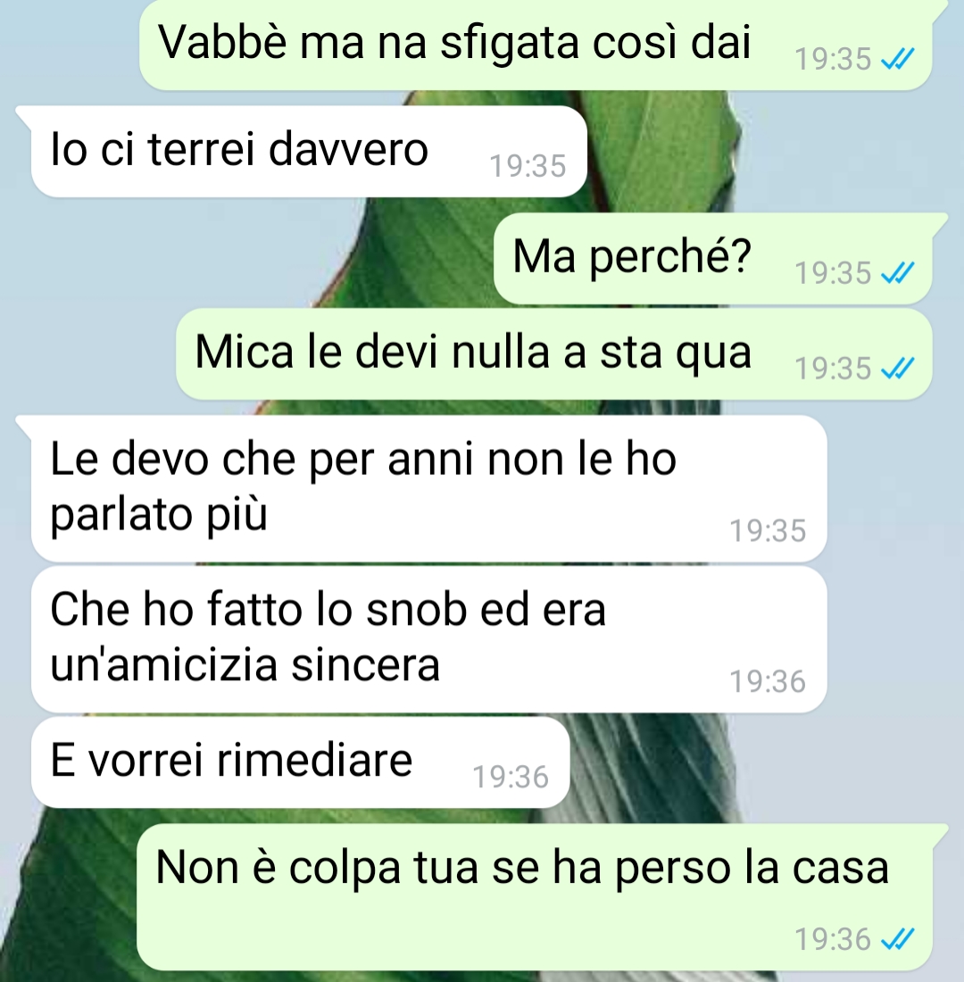Select the 'Io ci terrei davvero' message bubble

pyautogui.click(x=309, y=152)
